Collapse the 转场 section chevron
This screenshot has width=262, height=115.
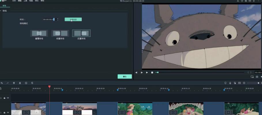point(1,11)
